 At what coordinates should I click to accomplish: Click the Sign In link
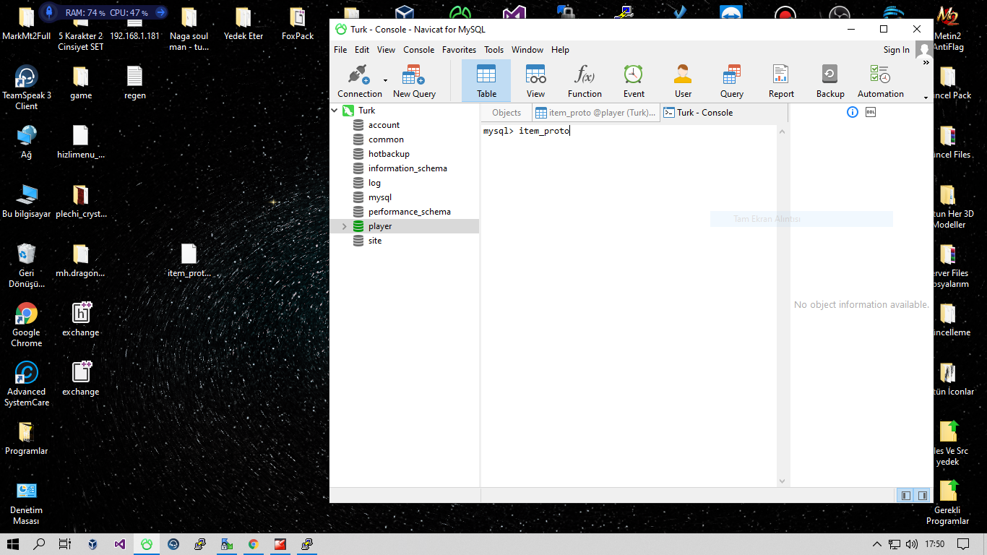click(x=896, y=50)
